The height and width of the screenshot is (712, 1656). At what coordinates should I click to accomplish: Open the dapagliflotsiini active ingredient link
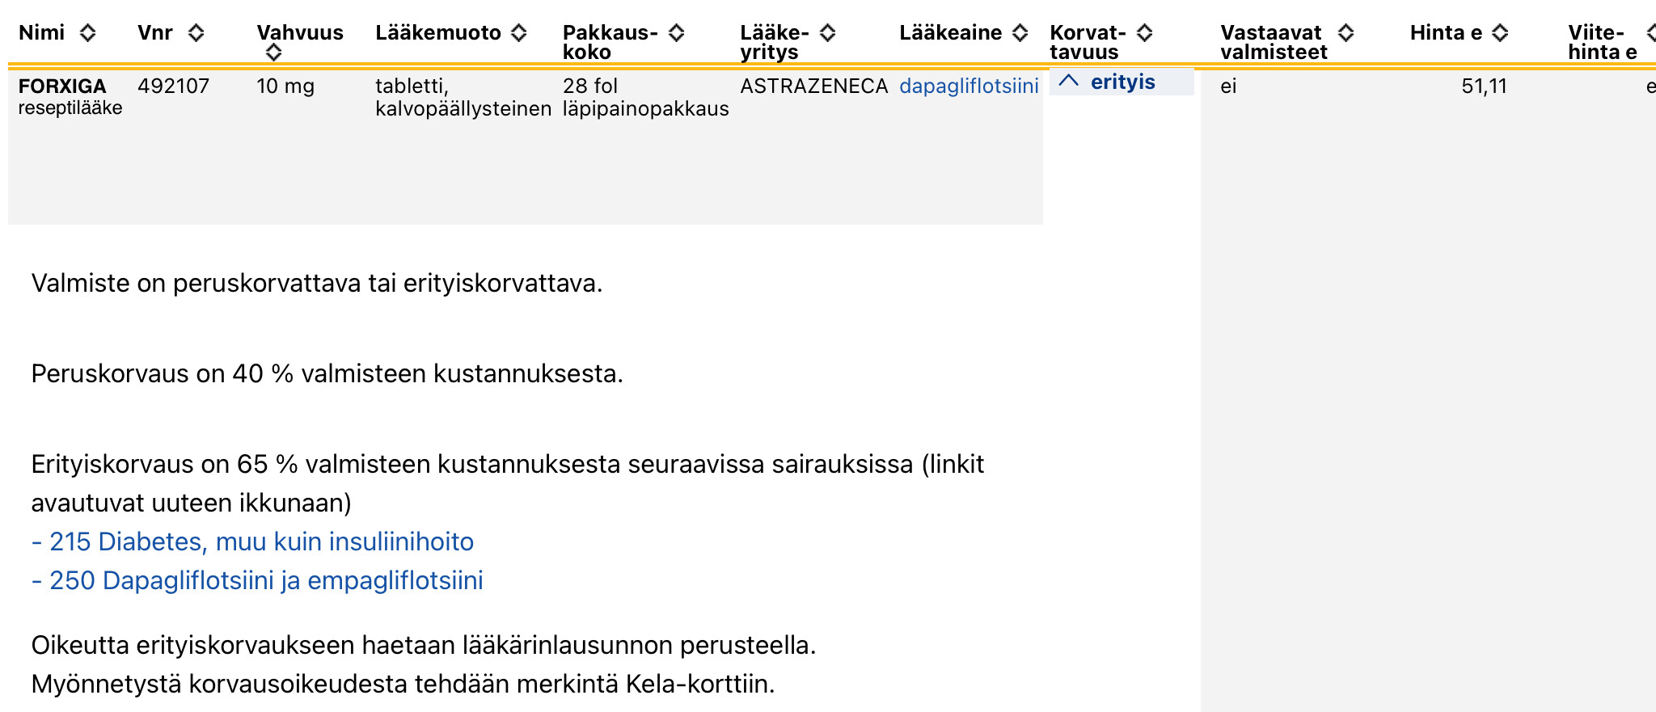(969, 86)
